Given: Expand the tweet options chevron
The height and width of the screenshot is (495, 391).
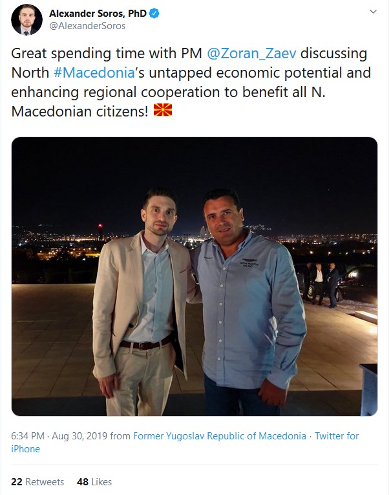Looking at the screenshot, I should click(373, 12).
